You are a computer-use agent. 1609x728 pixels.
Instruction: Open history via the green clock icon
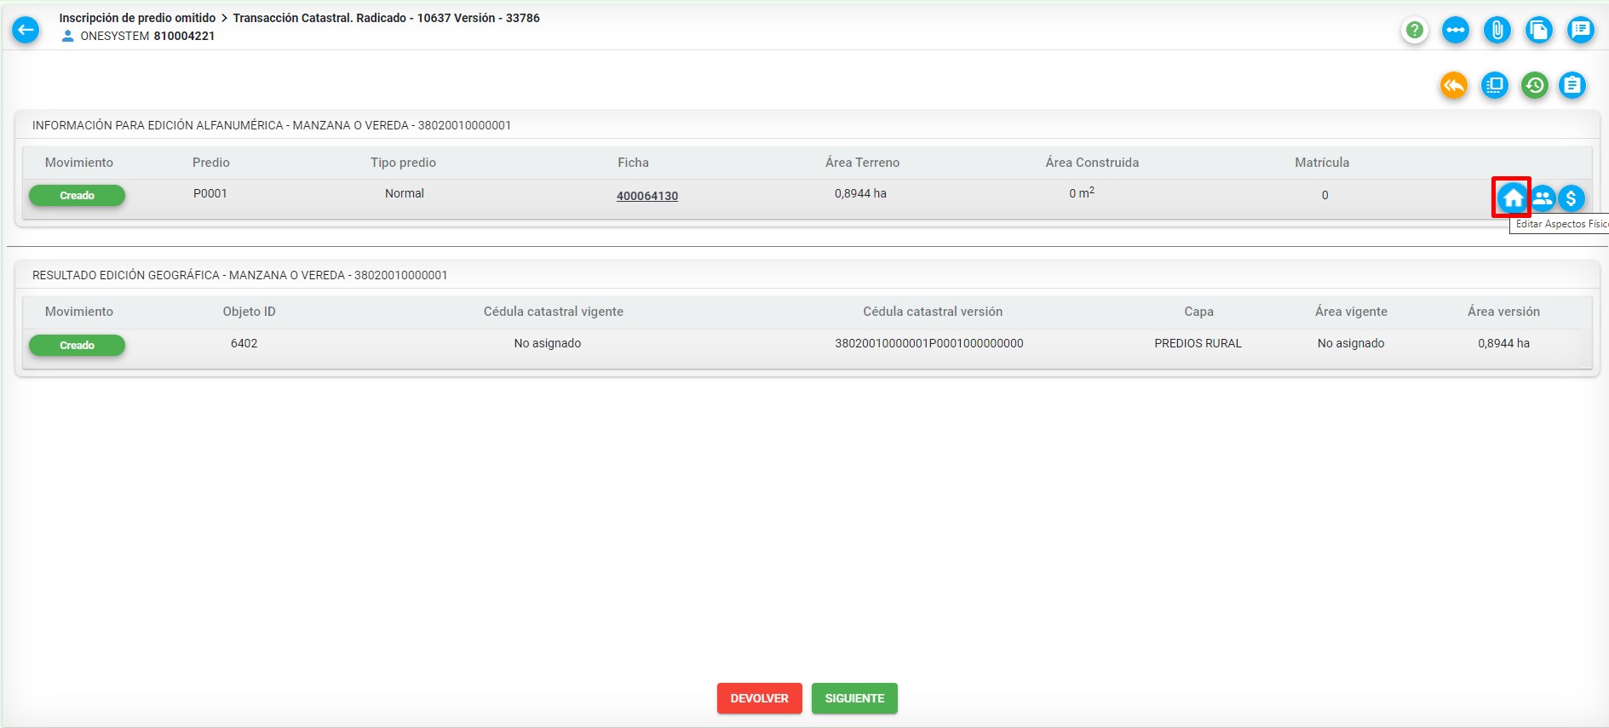1535,85
